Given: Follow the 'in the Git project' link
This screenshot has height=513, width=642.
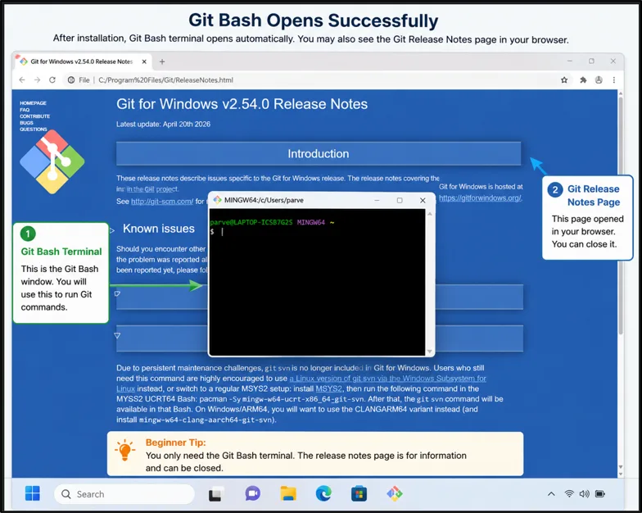Looking at the screenshot, I should pos(152,188).
